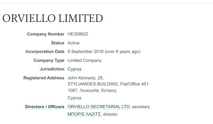The image size is (213, 124).
Task: Click the ORVIELLO LIMITED page heading
Action: [53, 18]
